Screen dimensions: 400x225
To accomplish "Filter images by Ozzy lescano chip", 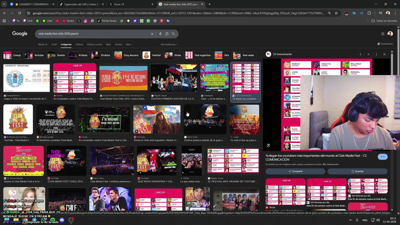I will (x=127, y=55).
